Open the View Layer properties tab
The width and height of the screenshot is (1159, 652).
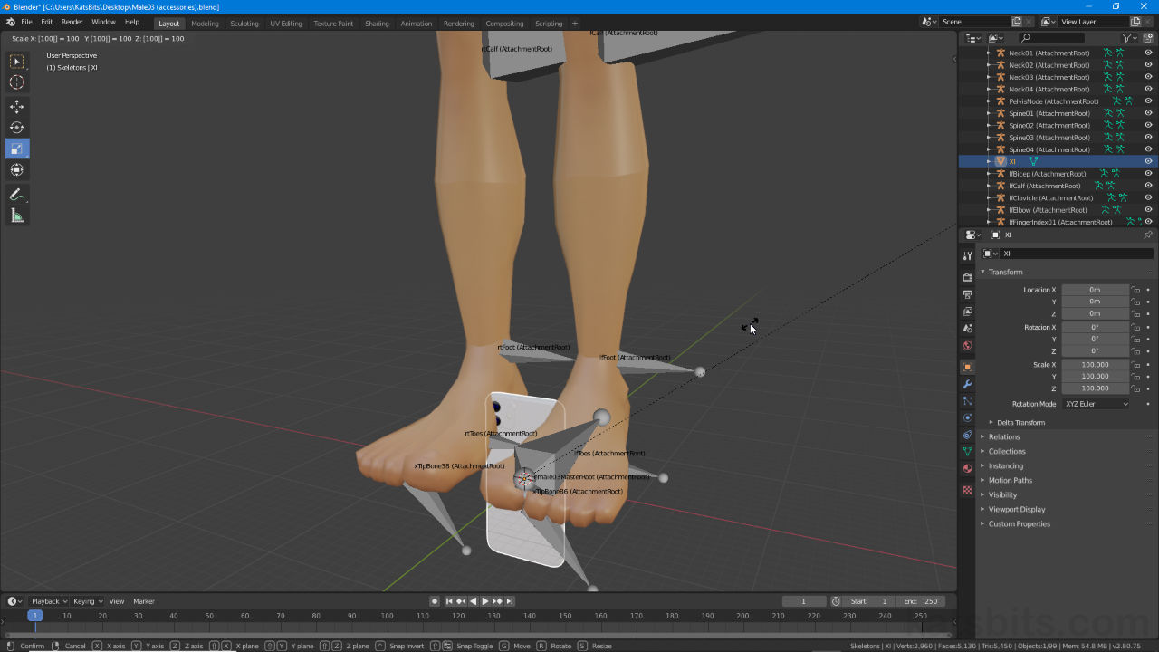(x=967, y=312)
